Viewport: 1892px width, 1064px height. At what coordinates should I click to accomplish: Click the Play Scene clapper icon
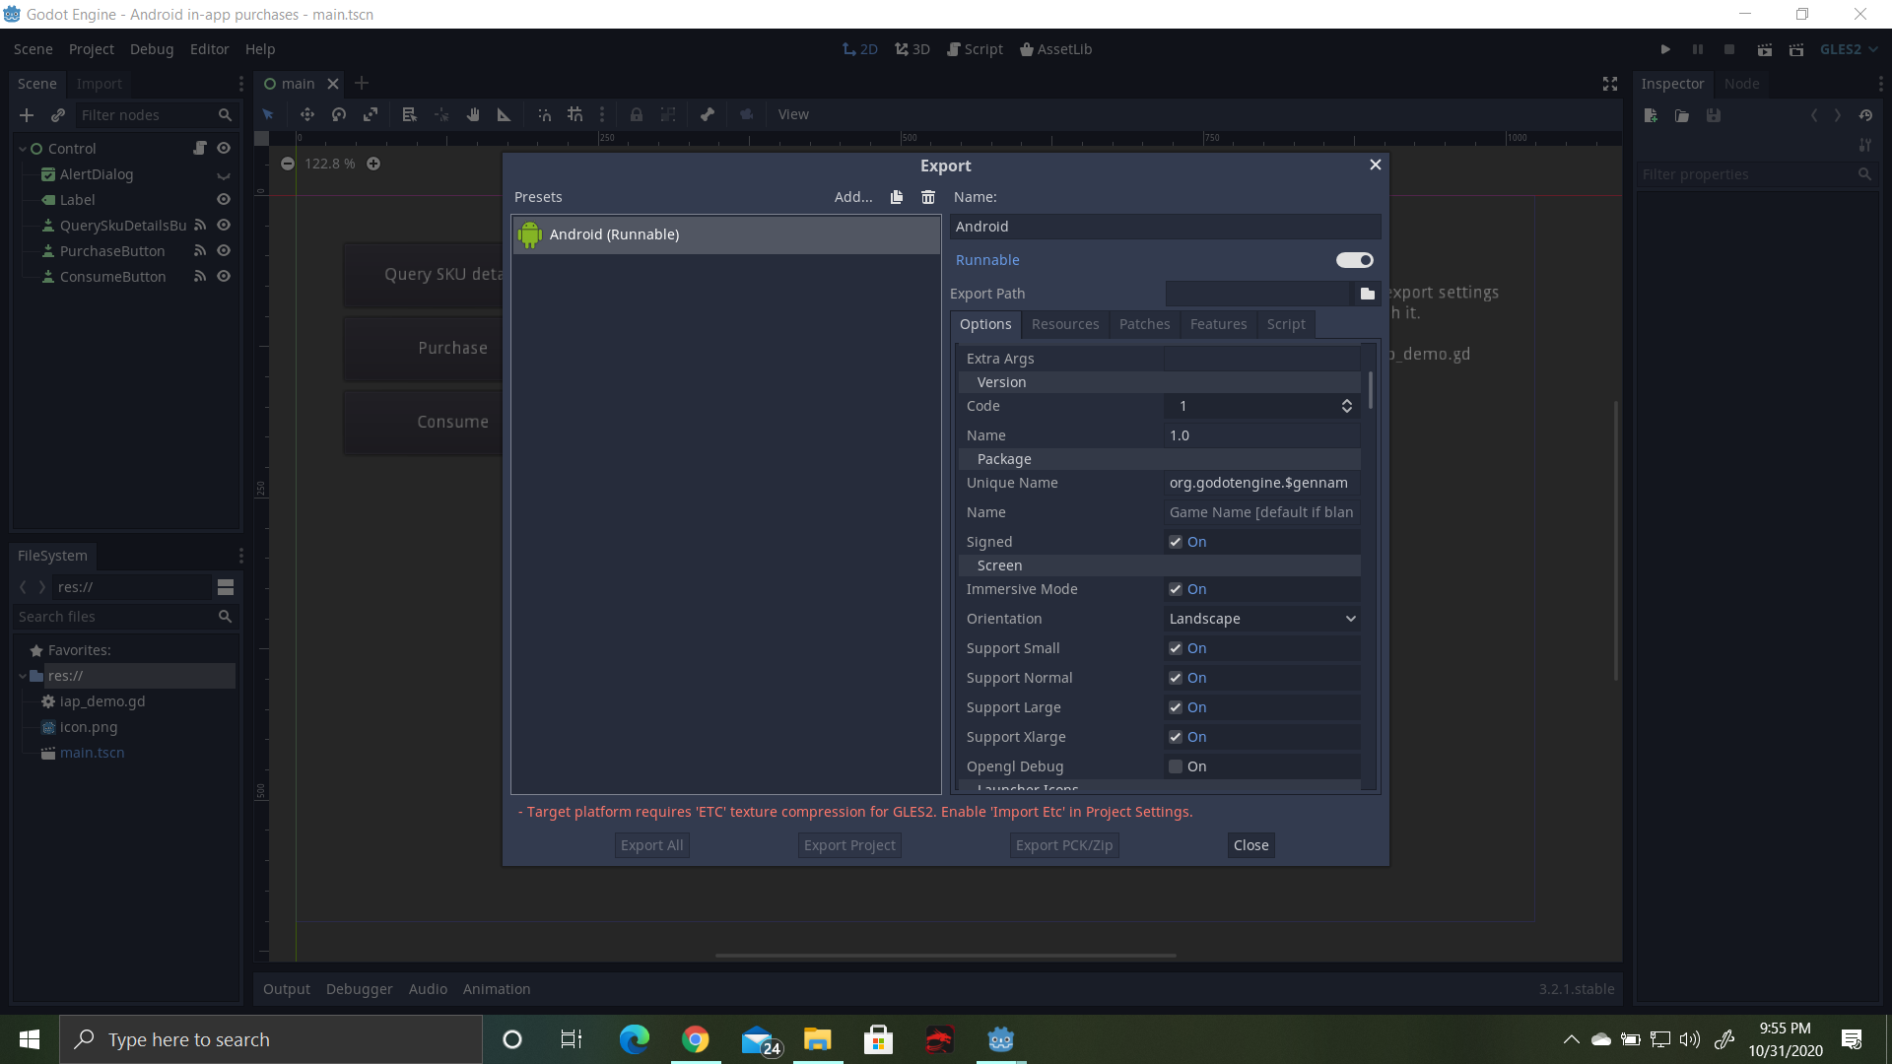[x=1765, y=49]
